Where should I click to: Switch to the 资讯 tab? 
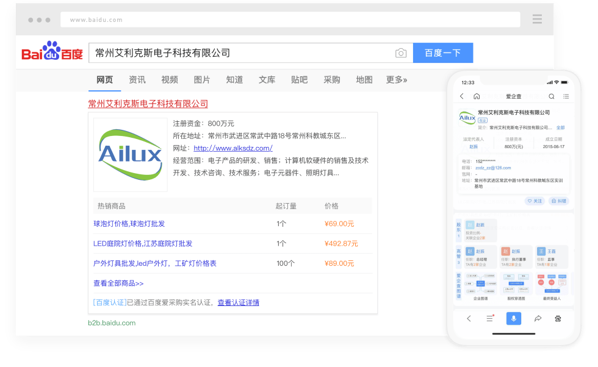pyautogui.click(x=137, y=80)
